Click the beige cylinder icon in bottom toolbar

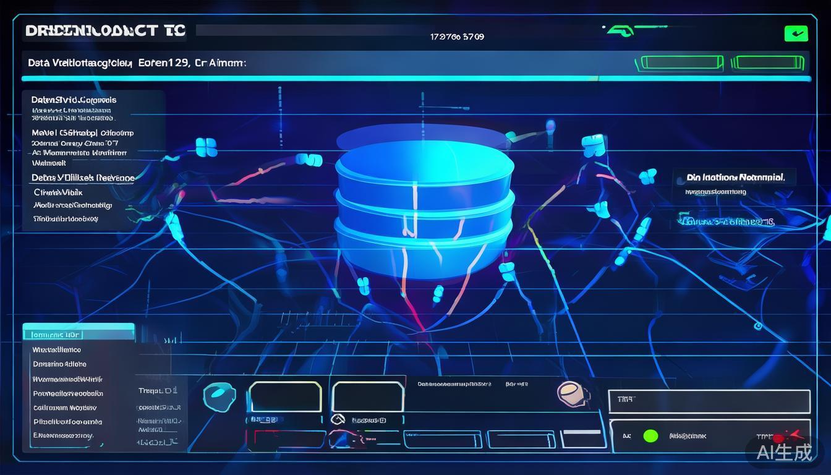(572, 393)
